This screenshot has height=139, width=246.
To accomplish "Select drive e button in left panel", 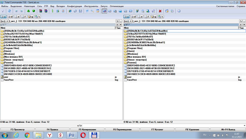I will [17, 17].
